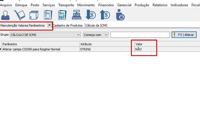
Task: Click the user profile toolbar icon
Action: click(7, 15)
